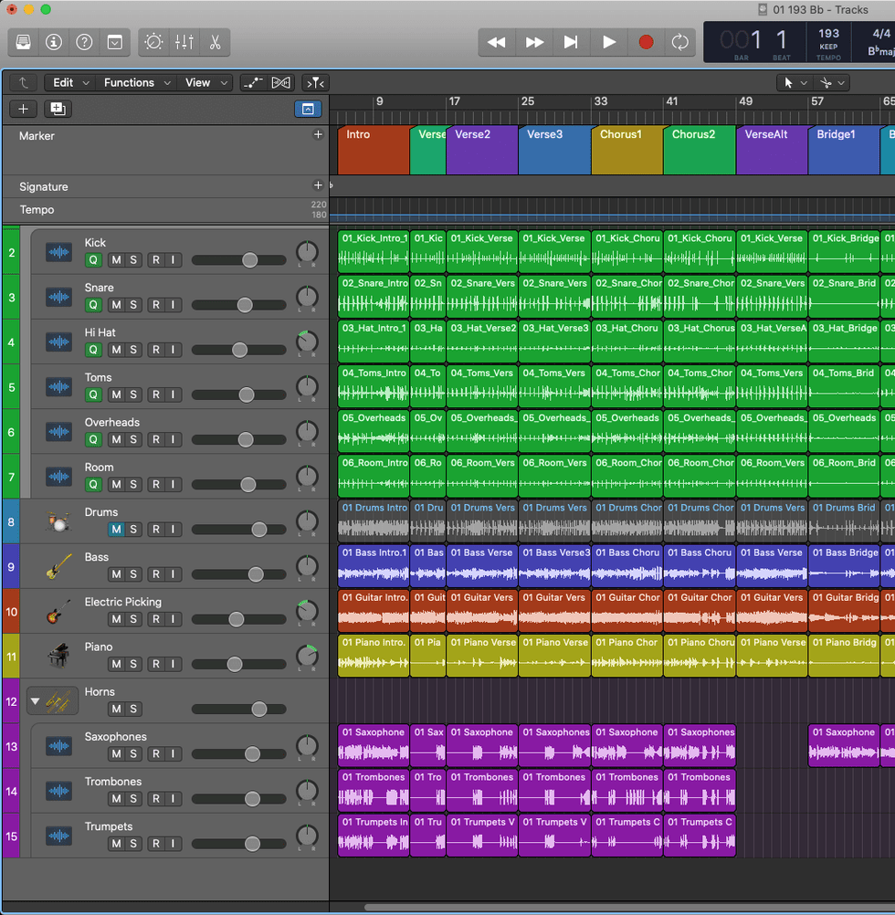Toggle the Cycle mode button
Screen dimensions: 895x915
coord(679,42)
